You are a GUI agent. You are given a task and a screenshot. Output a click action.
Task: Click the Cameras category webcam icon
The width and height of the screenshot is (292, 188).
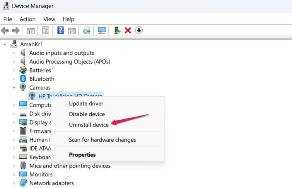23,87
